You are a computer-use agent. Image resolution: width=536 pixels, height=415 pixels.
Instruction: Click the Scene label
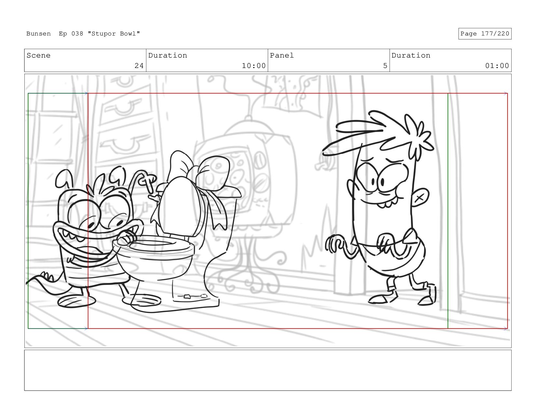point(38,56)
